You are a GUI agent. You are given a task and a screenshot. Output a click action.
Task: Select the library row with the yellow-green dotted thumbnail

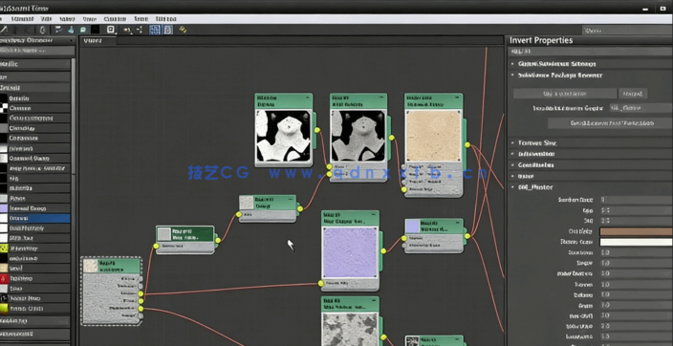tap(35, 249)
